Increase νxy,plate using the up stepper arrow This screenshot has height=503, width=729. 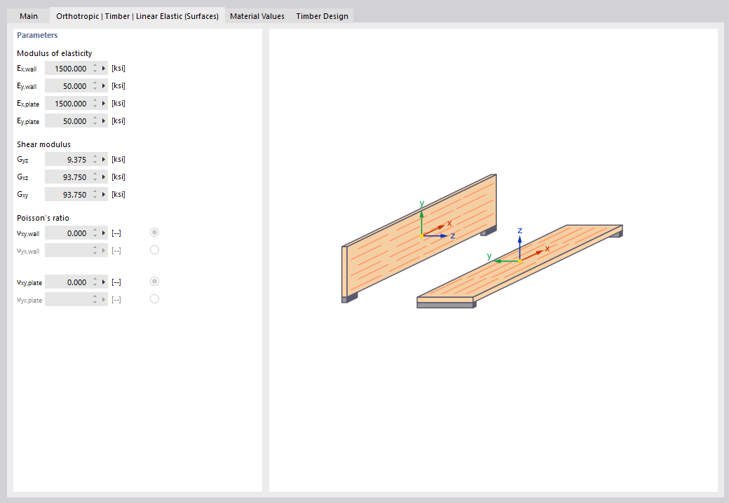[x=95, y=279]
